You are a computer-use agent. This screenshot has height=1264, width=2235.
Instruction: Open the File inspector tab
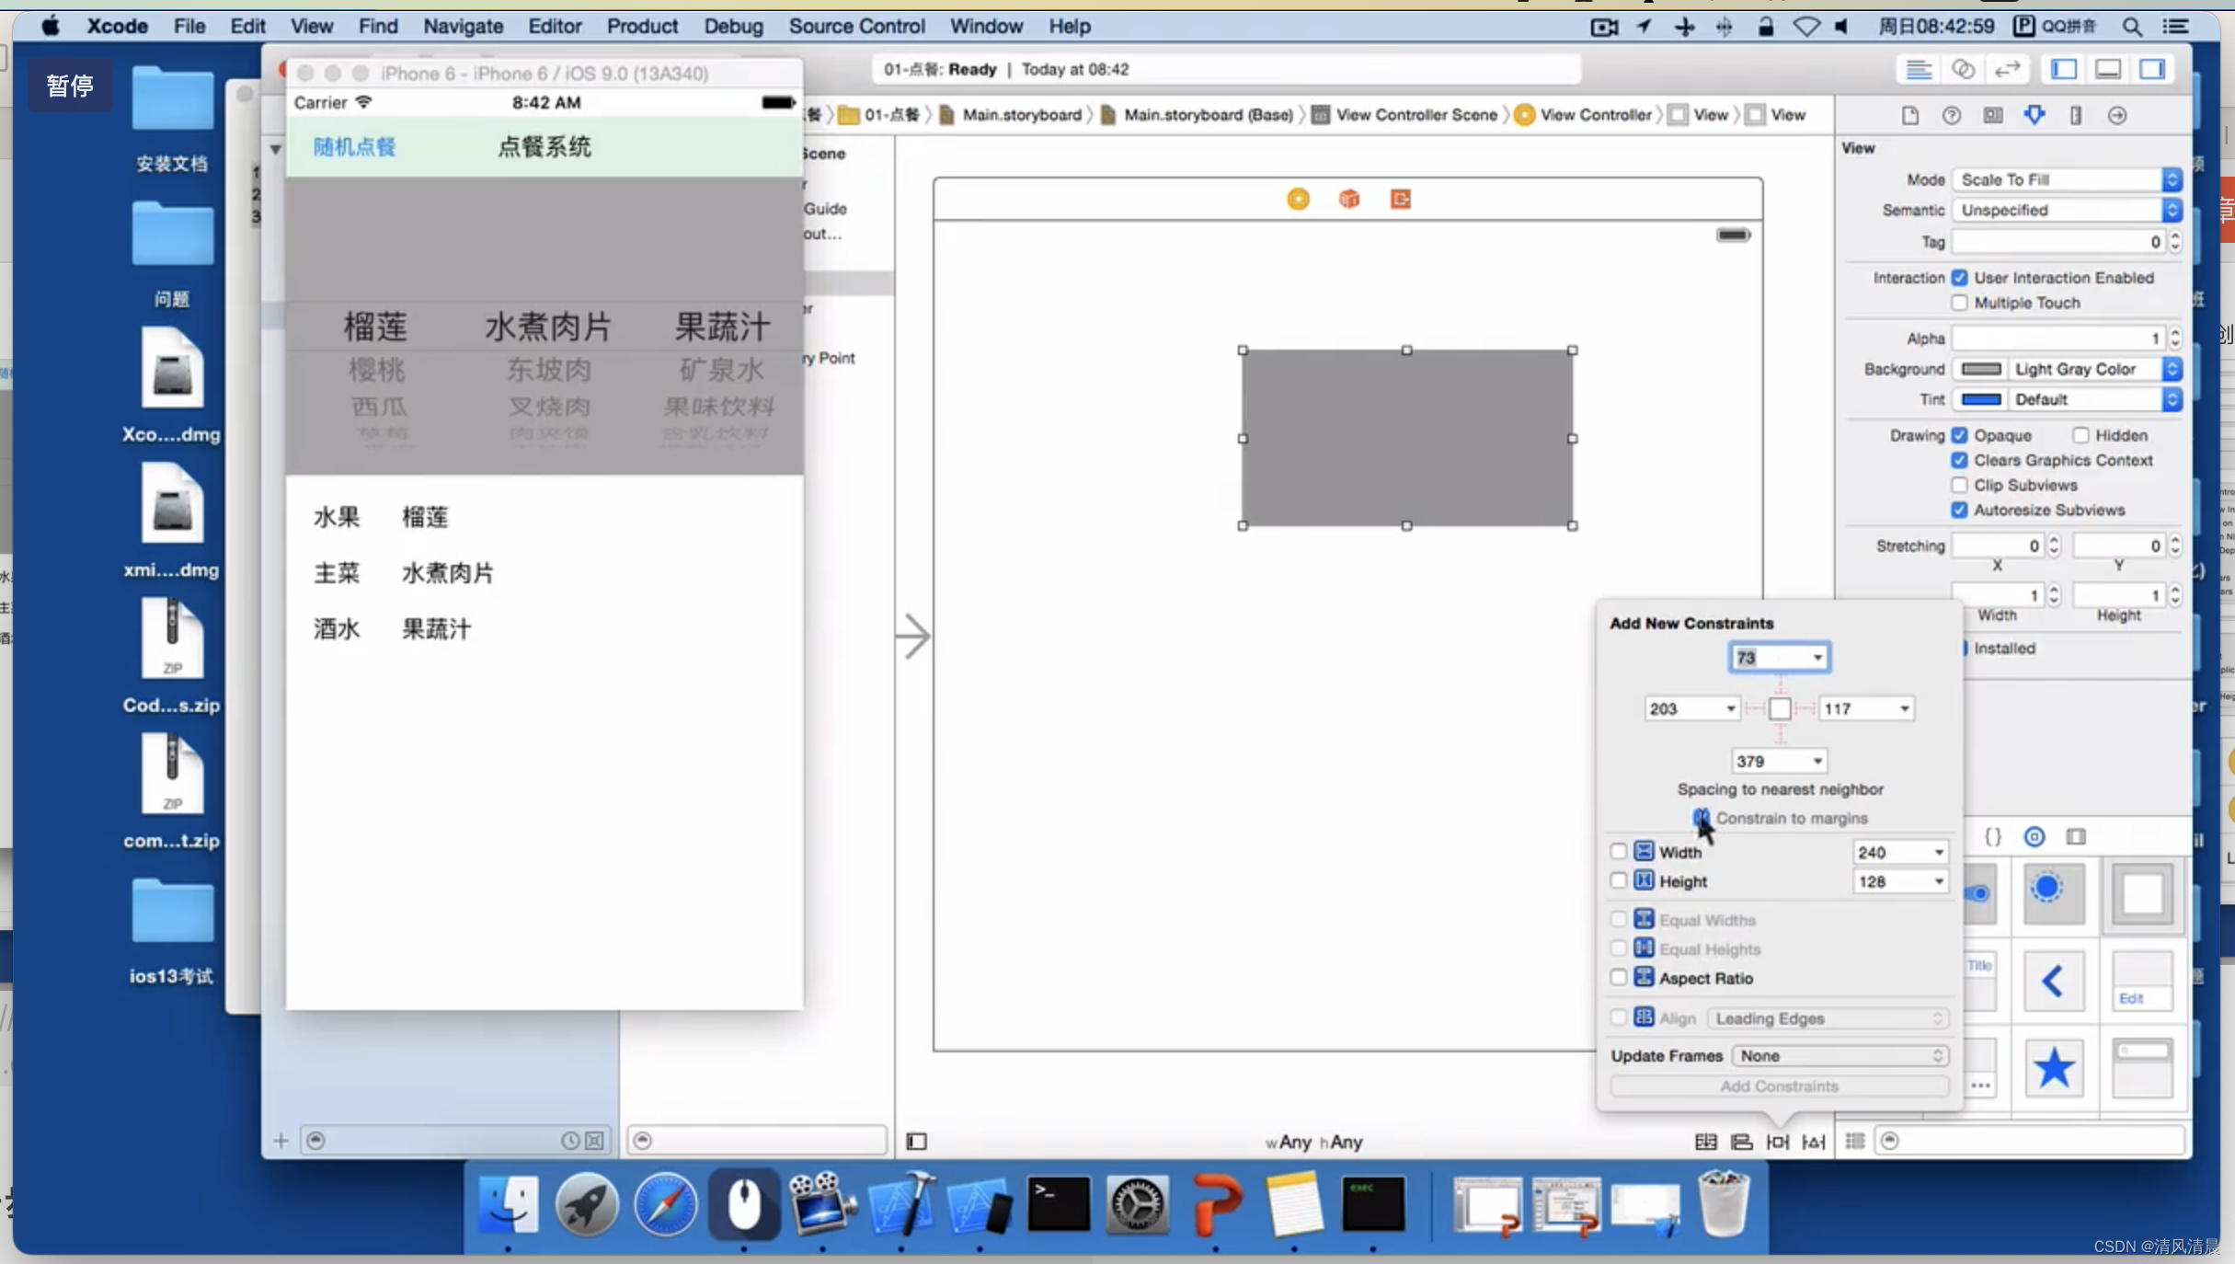point(1909,115)
